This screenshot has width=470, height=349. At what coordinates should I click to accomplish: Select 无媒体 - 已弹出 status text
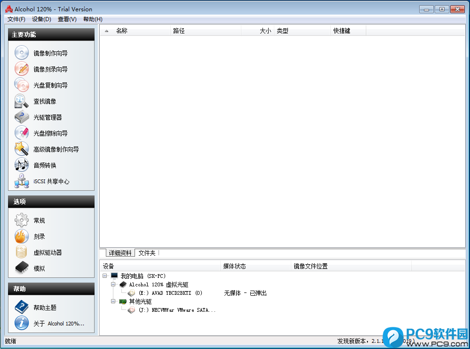[x=245, y=293]
